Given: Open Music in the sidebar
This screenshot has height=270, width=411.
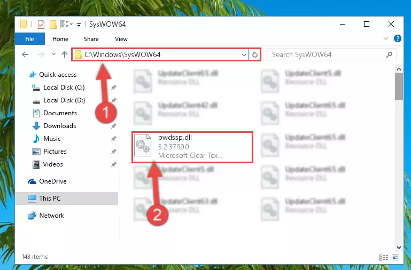Looking at the screenshot, I should (x=46, y=139).
